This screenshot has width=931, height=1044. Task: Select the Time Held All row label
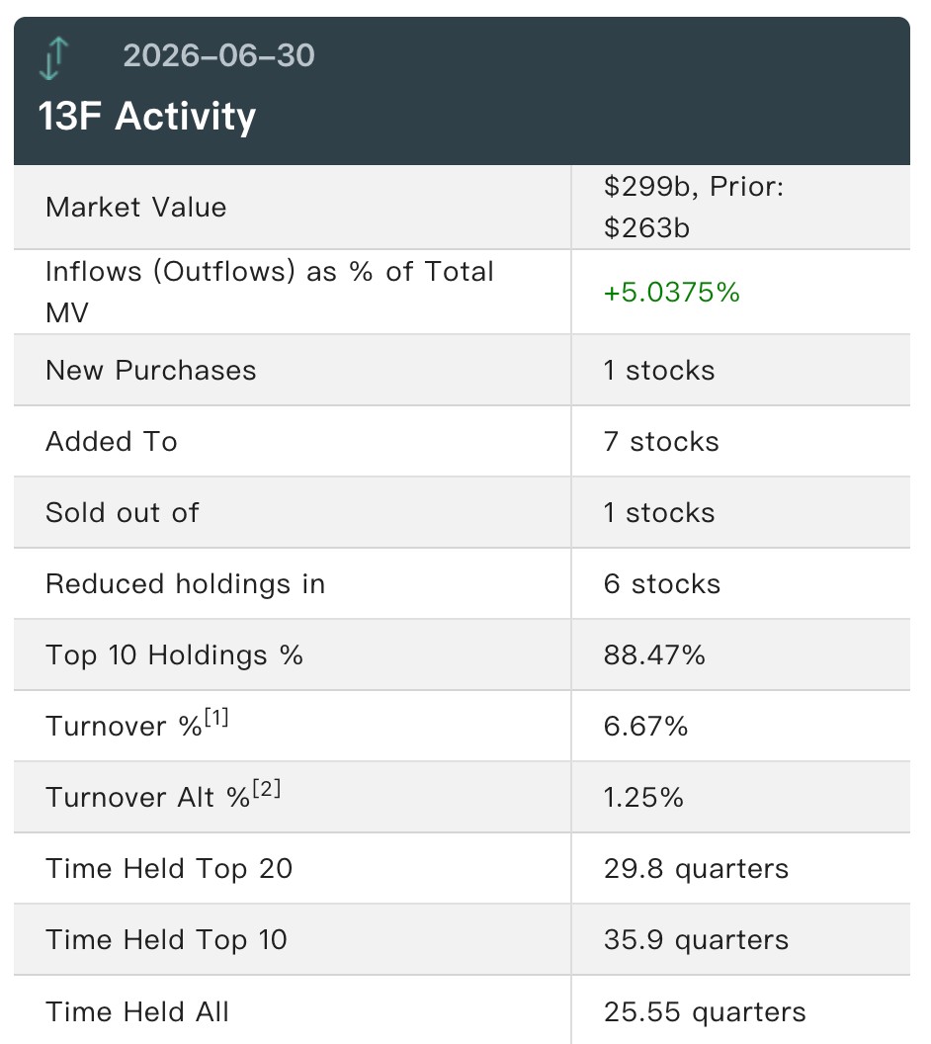[137, 1012]
